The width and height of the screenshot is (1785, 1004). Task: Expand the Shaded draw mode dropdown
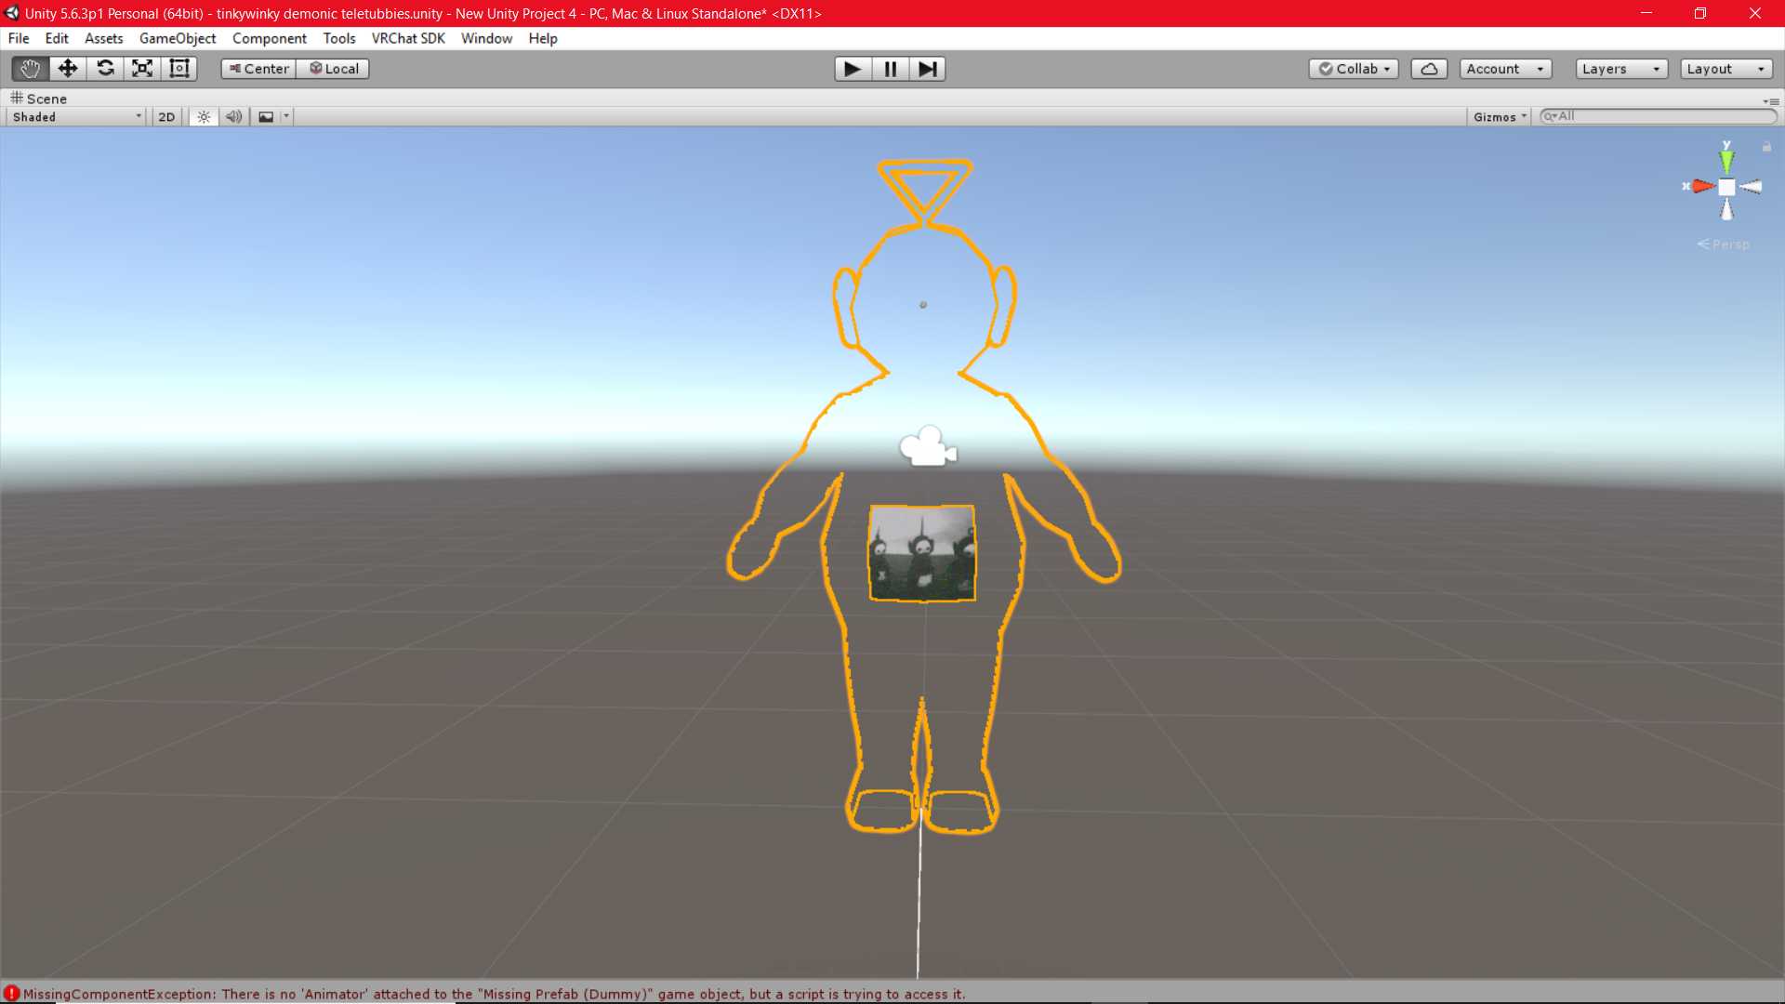click(76, 117)
